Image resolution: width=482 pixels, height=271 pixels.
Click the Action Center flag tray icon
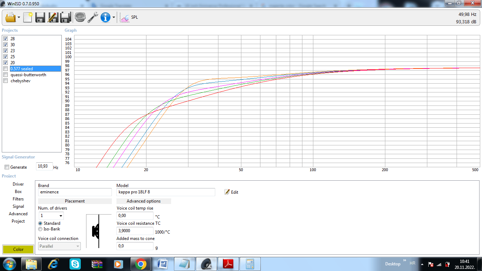[431, 264]
